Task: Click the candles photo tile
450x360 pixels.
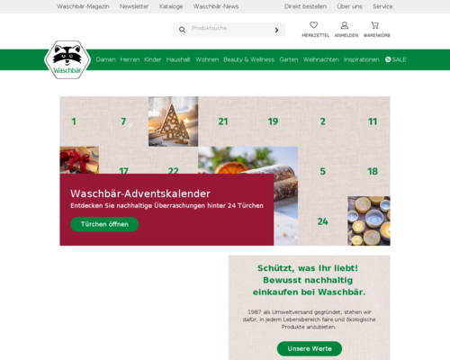Action: point(369,220)
